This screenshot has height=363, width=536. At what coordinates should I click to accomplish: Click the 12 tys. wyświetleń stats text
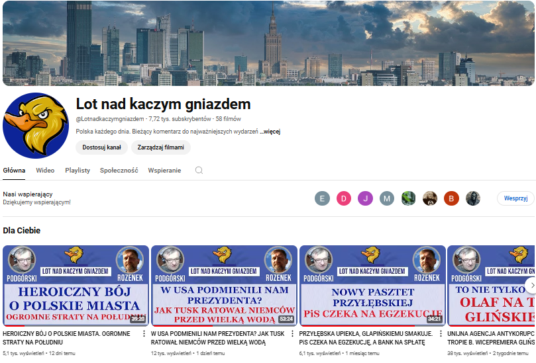point(171,354)
